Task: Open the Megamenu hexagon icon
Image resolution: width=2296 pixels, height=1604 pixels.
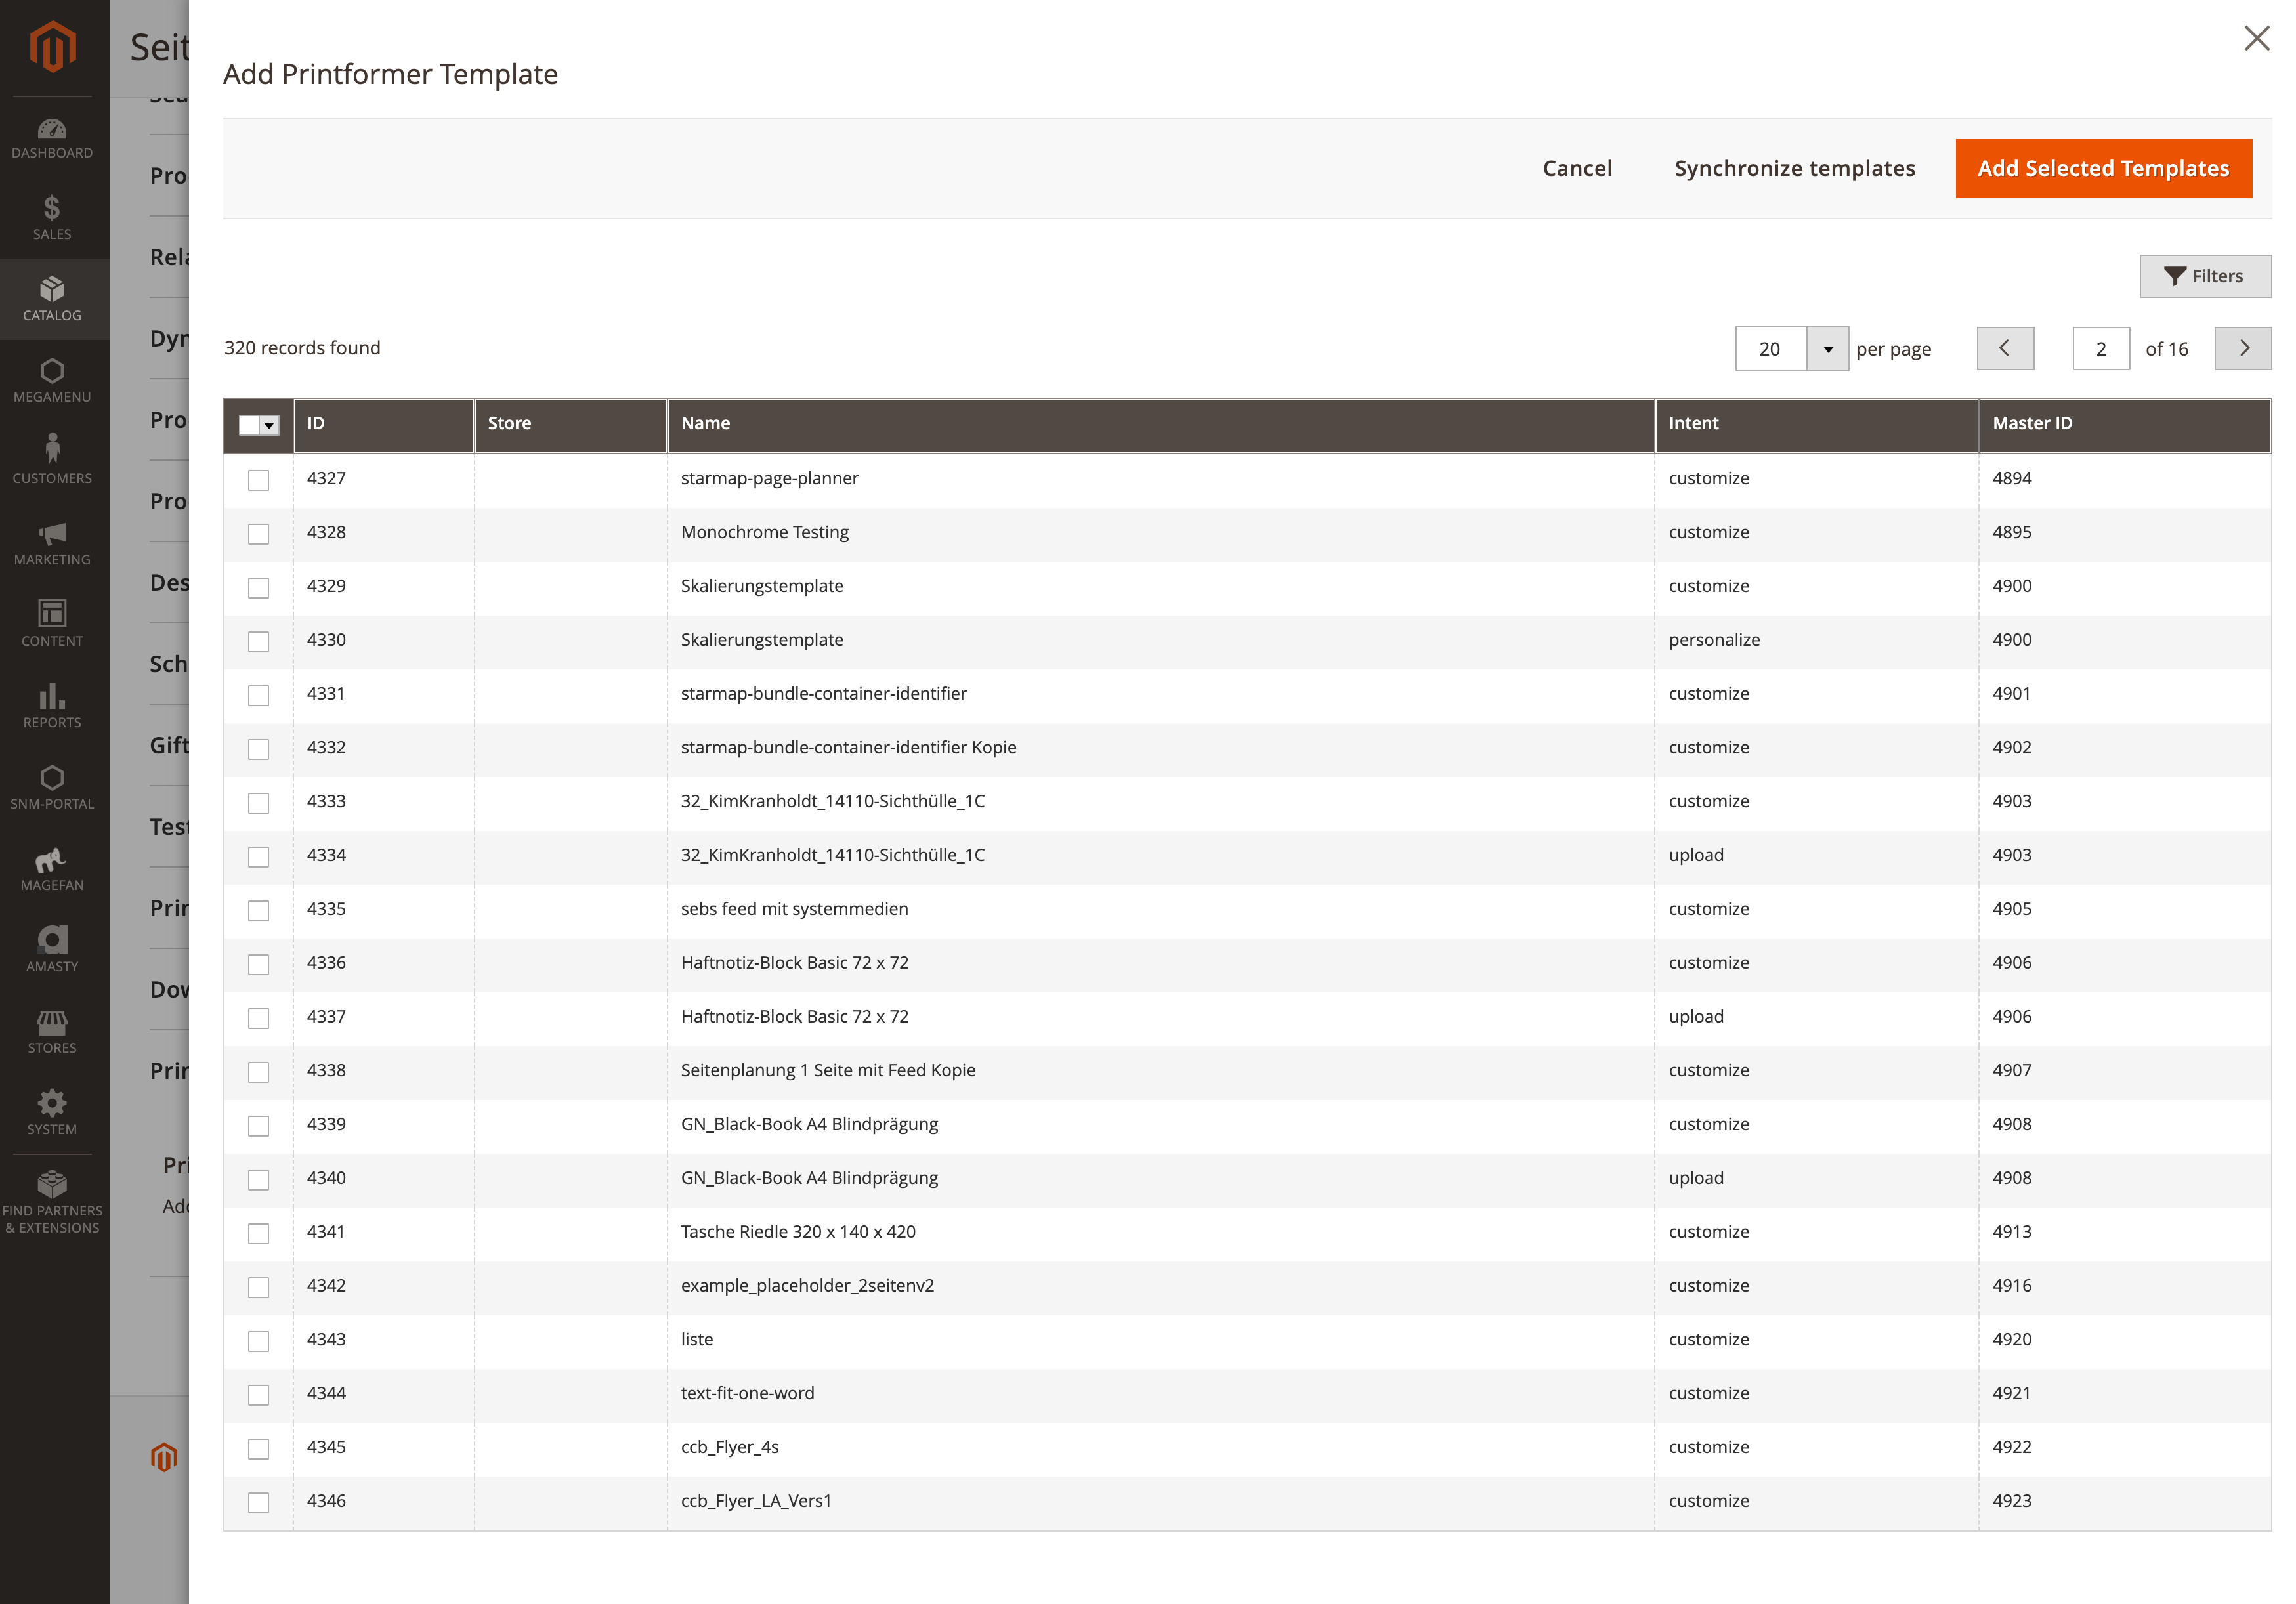Action: [x=52, y=371]
